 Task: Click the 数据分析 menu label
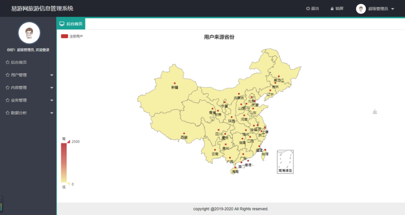(x=19, y=113)
